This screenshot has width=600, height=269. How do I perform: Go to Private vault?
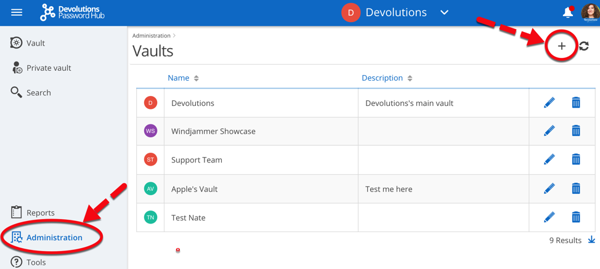pos(48,68)
